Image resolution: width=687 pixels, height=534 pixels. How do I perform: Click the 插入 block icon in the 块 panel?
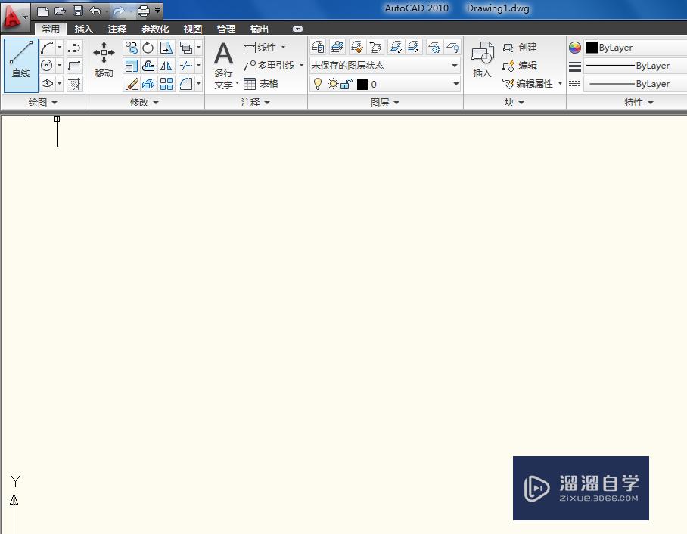pyautogui.click(x=482, y=57)
